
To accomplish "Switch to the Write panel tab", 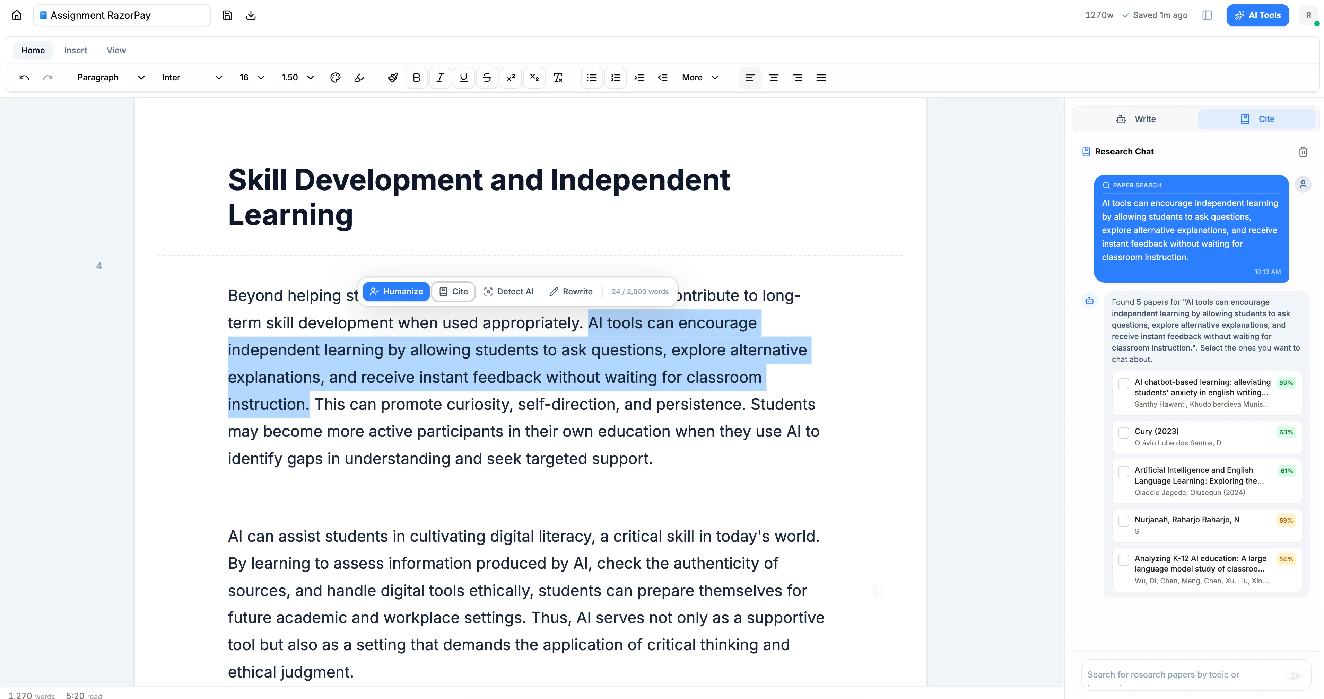I will (1136, 119).
